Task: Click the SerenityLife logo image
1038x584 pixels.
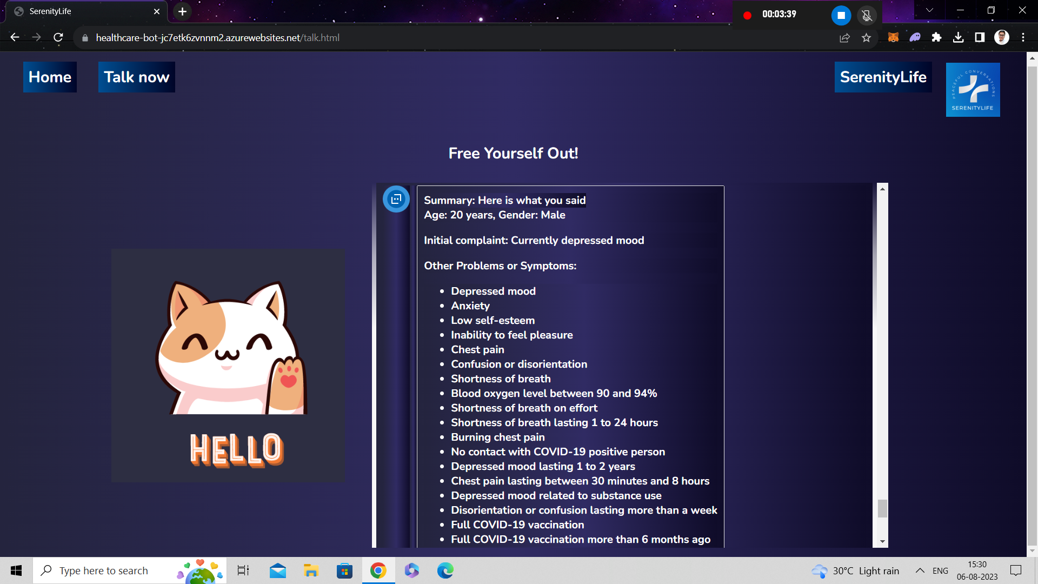Action: pos(973,90)
